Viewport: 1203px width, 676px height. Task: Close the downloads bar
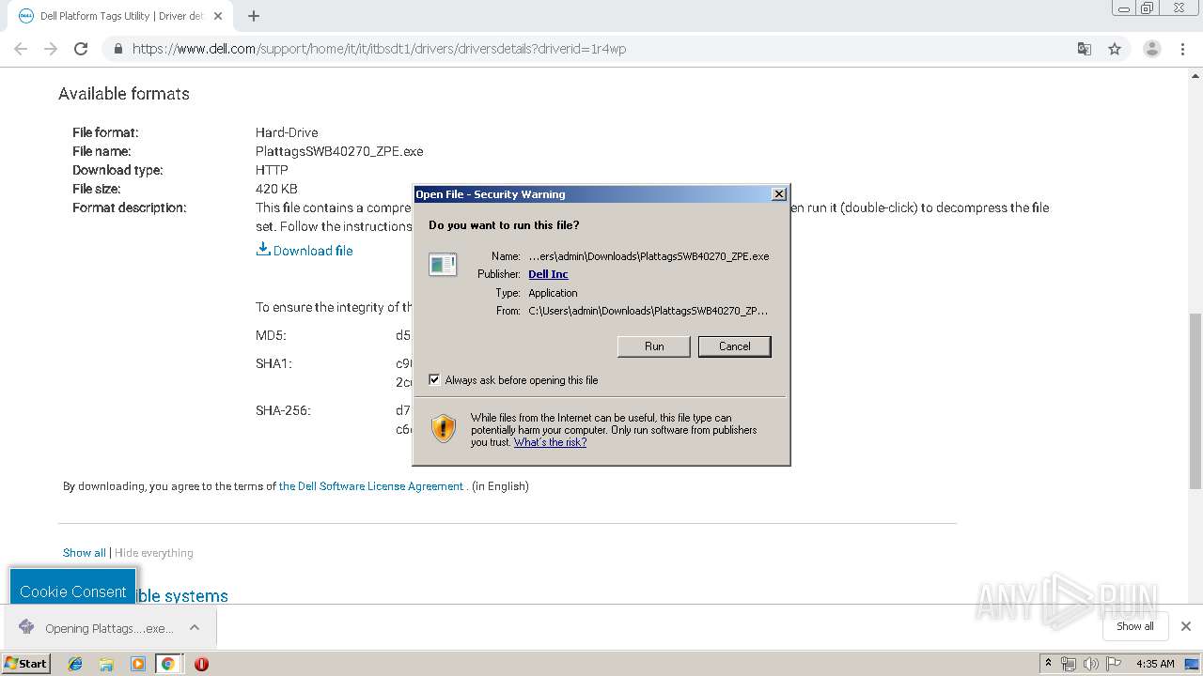[x=1186, y=626]
